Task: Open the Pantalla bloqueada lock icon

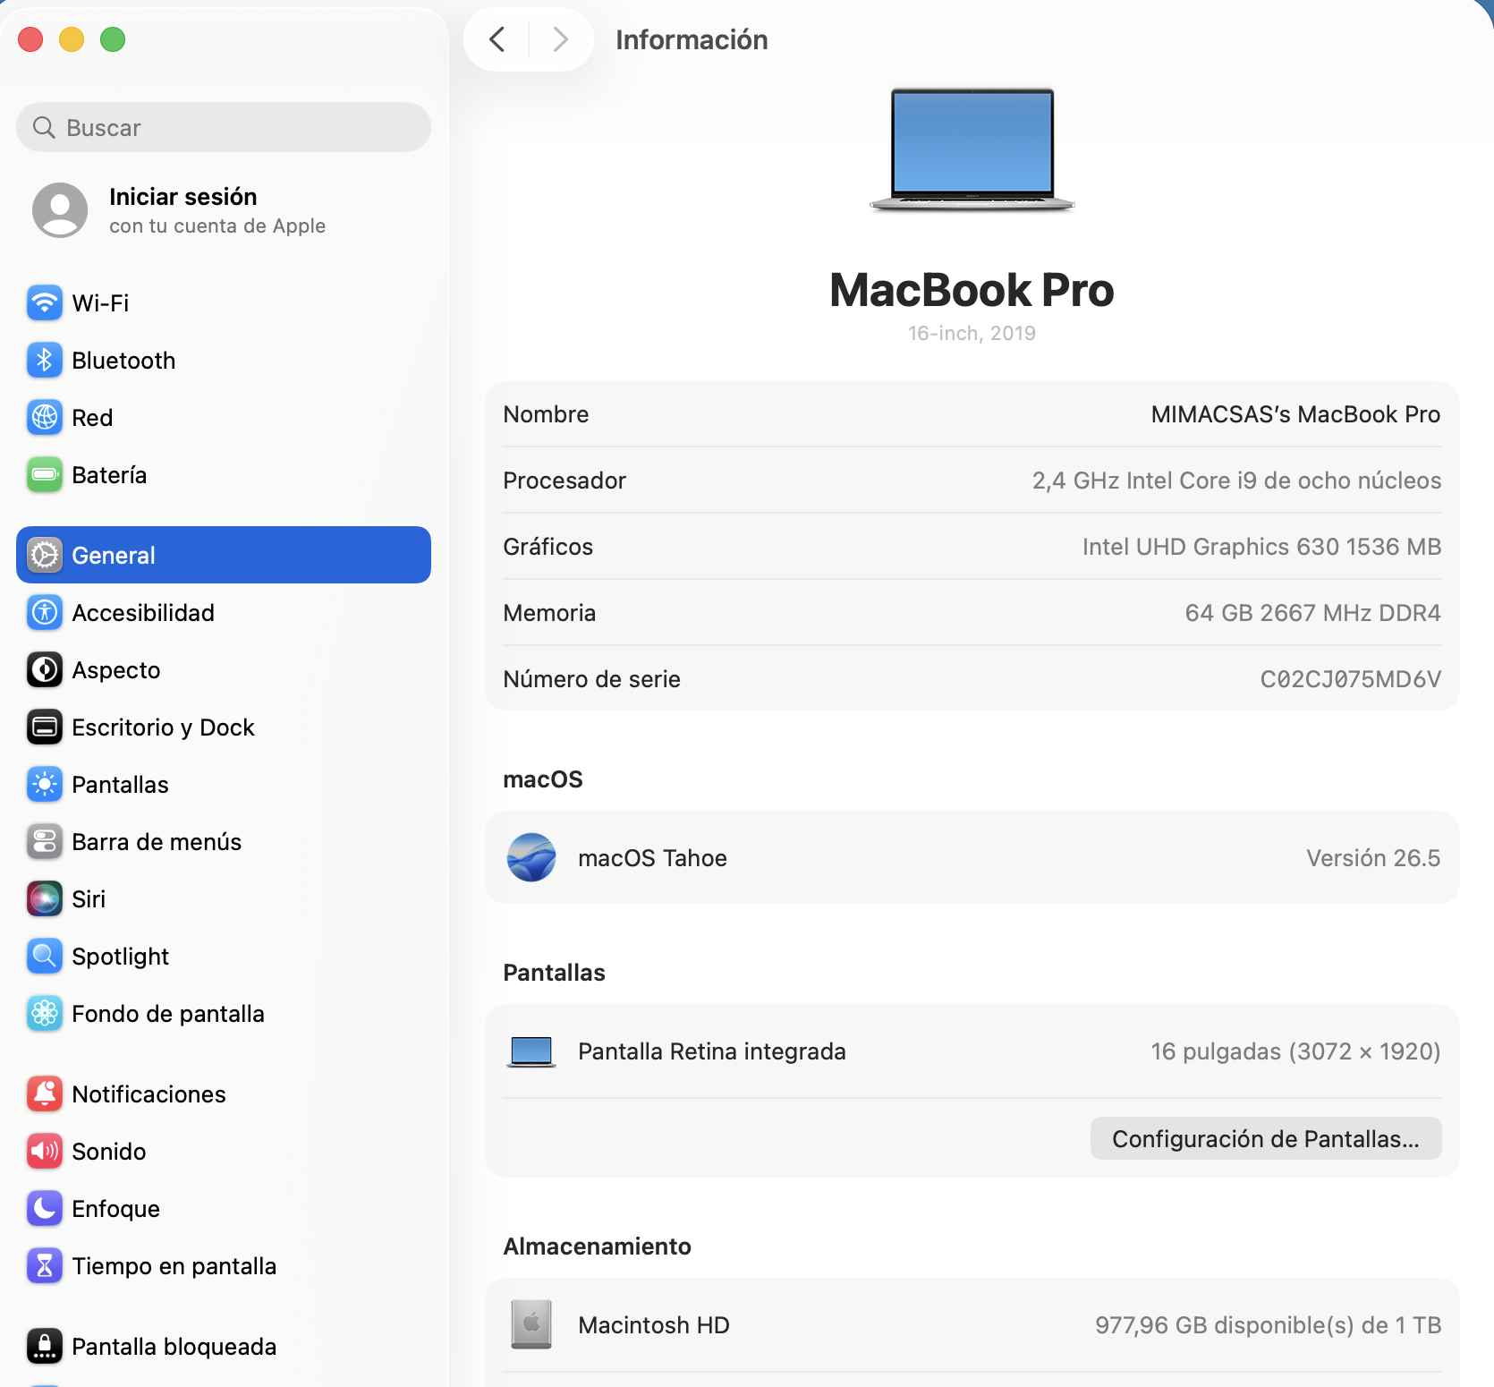Action: (45, 1346)
